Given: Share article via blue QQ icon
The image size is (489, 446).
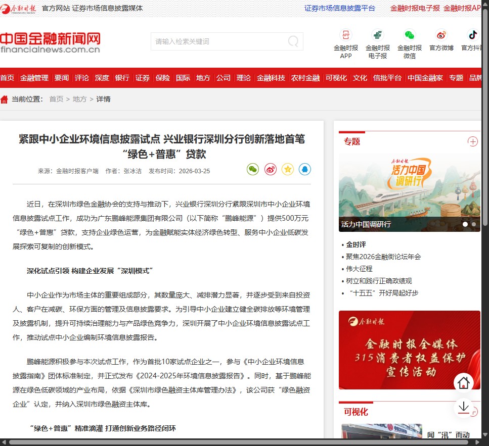Looking at the screenshot, I should tap(305, 169).
